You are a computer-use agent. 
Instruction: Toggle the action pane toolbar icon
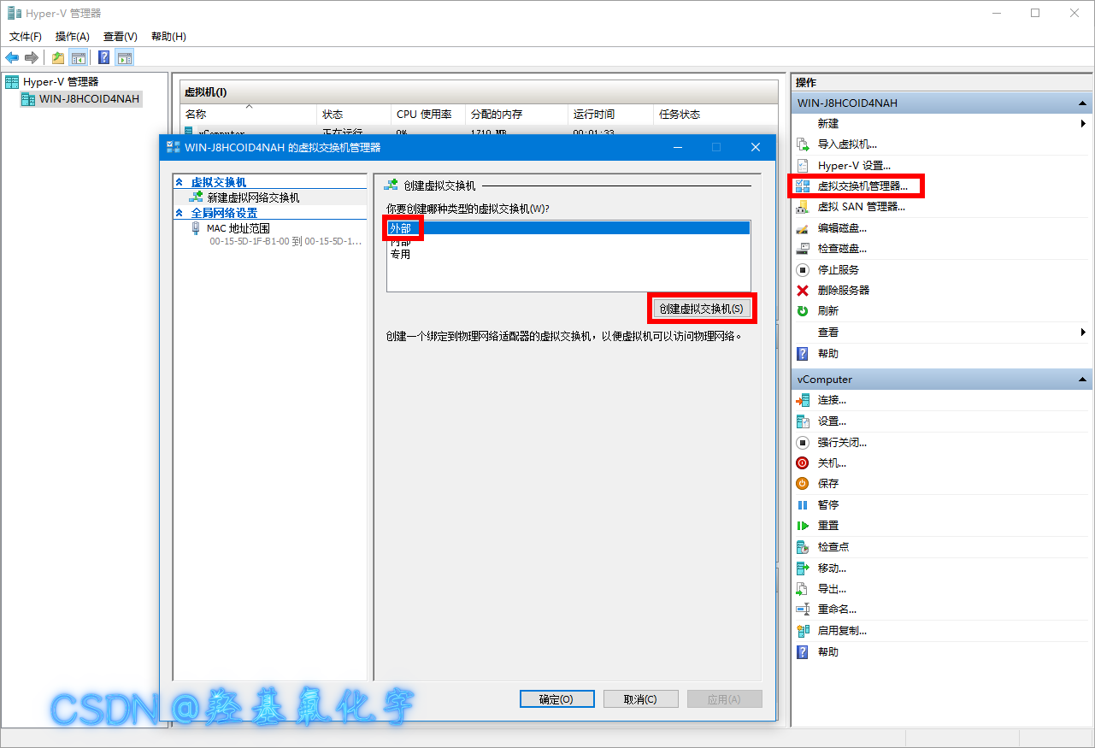125,57
